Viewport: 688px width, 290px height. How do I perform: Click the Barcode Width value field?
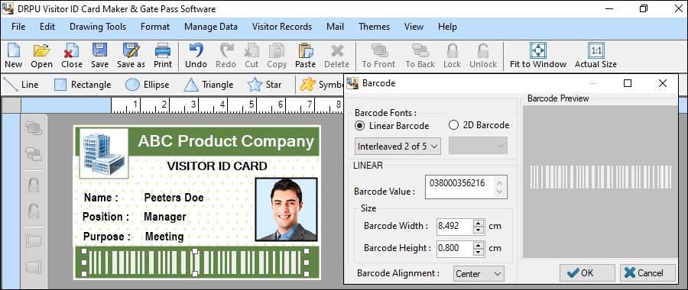pyautogui.click(x=455, y=226)
